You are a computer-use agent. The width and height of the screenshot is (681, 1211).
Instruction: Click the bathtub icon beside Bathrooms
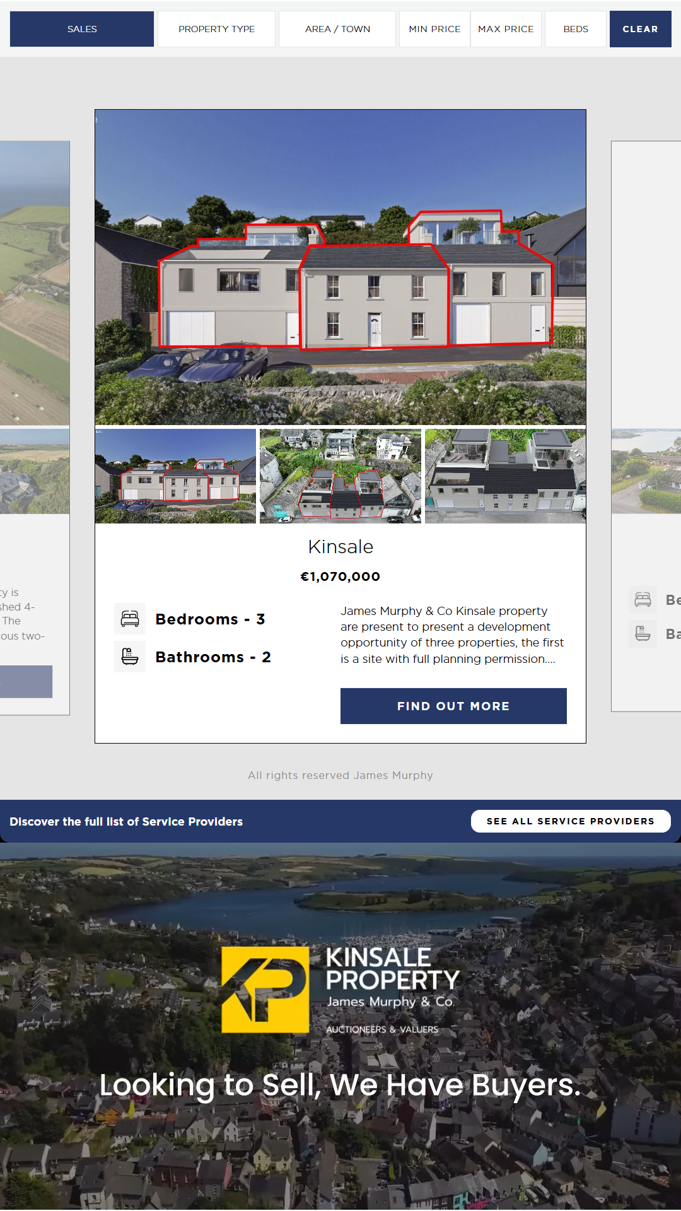click(x=130, y=657)
